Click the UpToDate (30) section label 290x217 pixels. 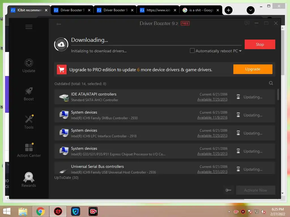66,177
